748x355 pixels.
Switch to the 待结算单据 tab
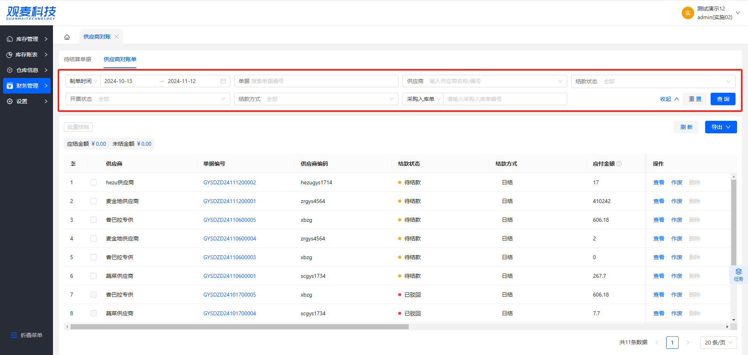[78, 59]
